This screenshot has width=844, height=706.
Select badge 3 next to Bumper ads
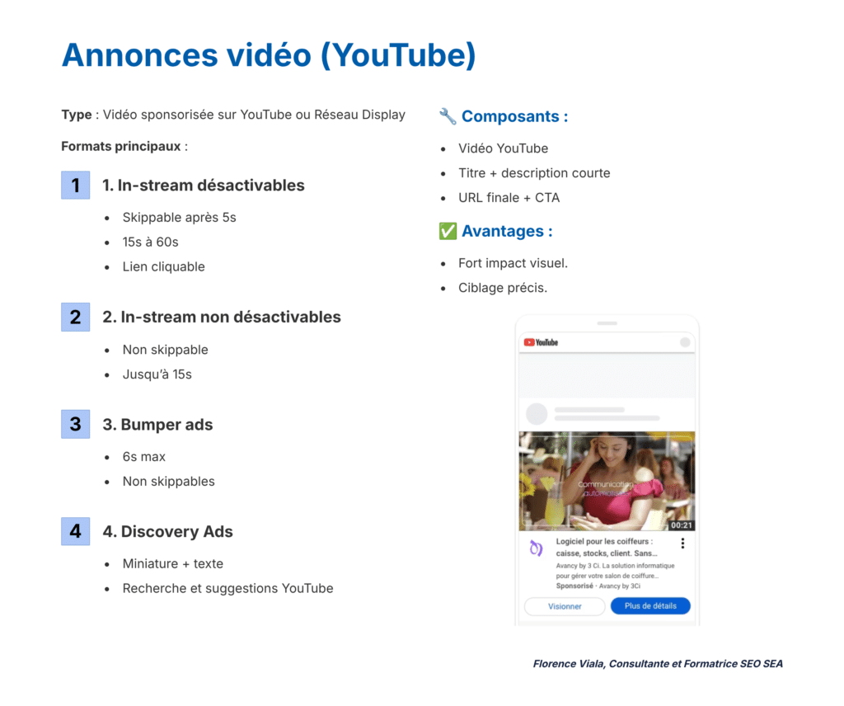click(75, 424)
